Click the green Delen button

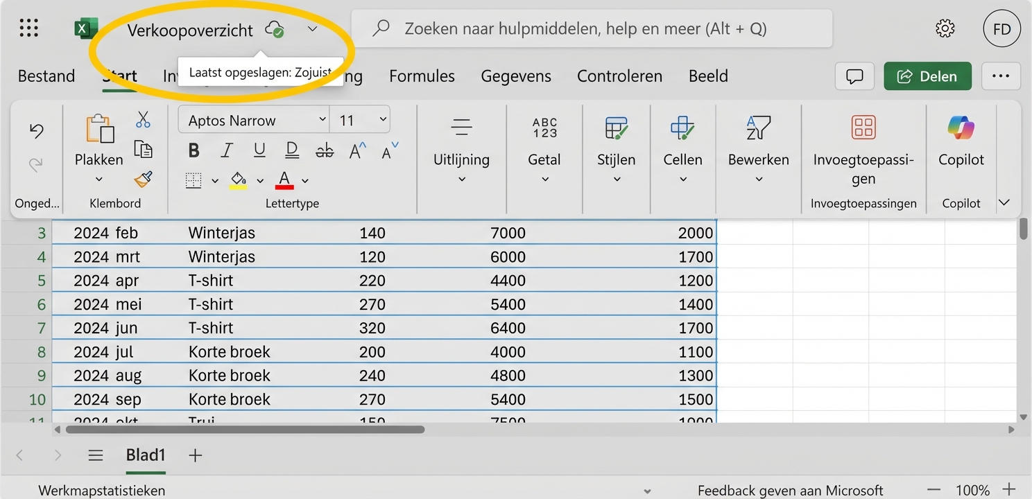click(x=927, y=76)
